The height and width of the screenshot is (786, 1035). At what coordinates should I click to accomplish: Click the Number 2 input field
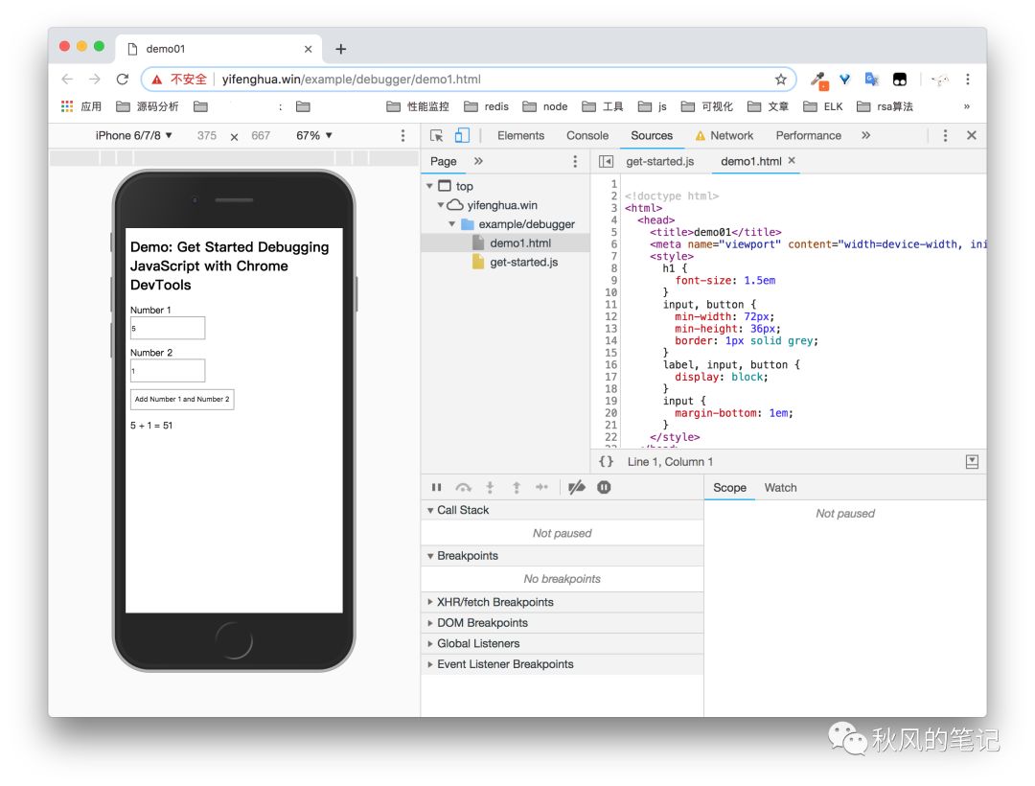tap(168, 371)
